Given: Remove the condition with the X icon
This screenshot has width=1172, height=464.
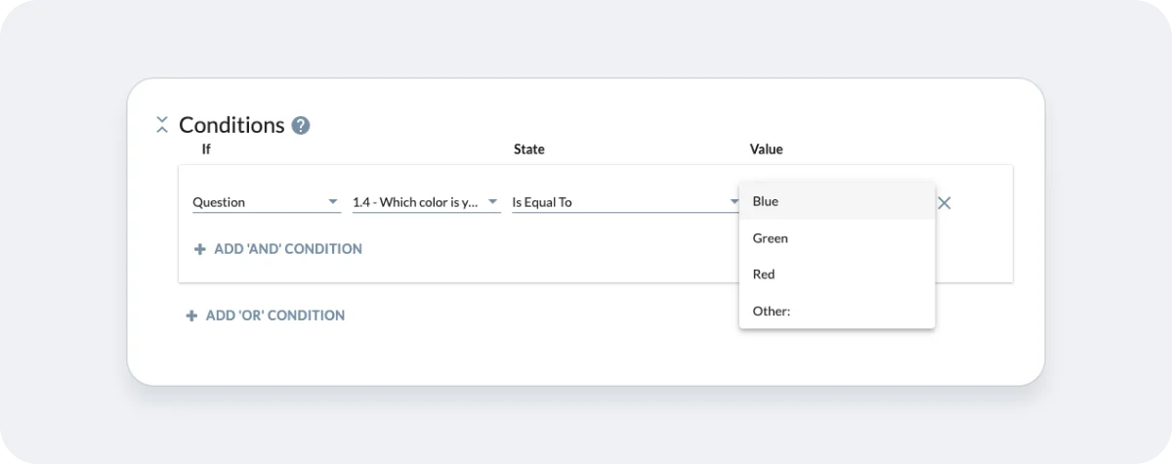Looking at the screenshot, I should point(944,203).
